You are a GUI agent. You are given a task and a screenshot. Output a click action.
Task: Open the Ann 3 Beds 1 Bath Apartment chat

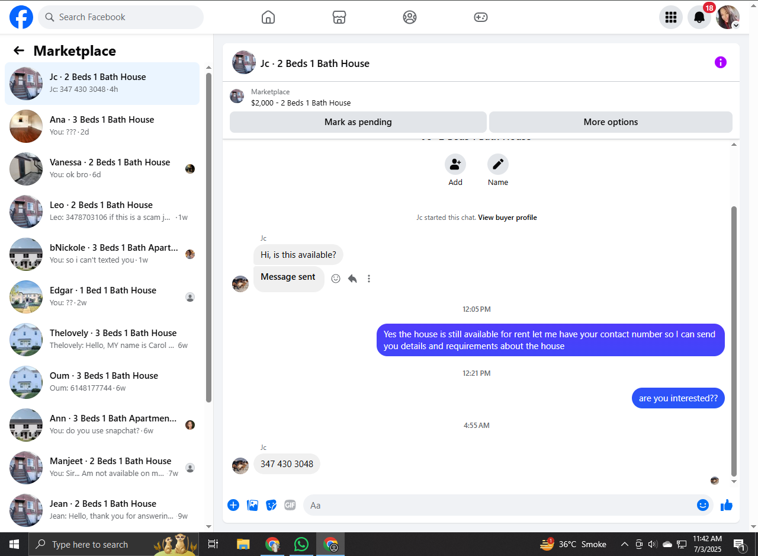[x=102, y=425]
